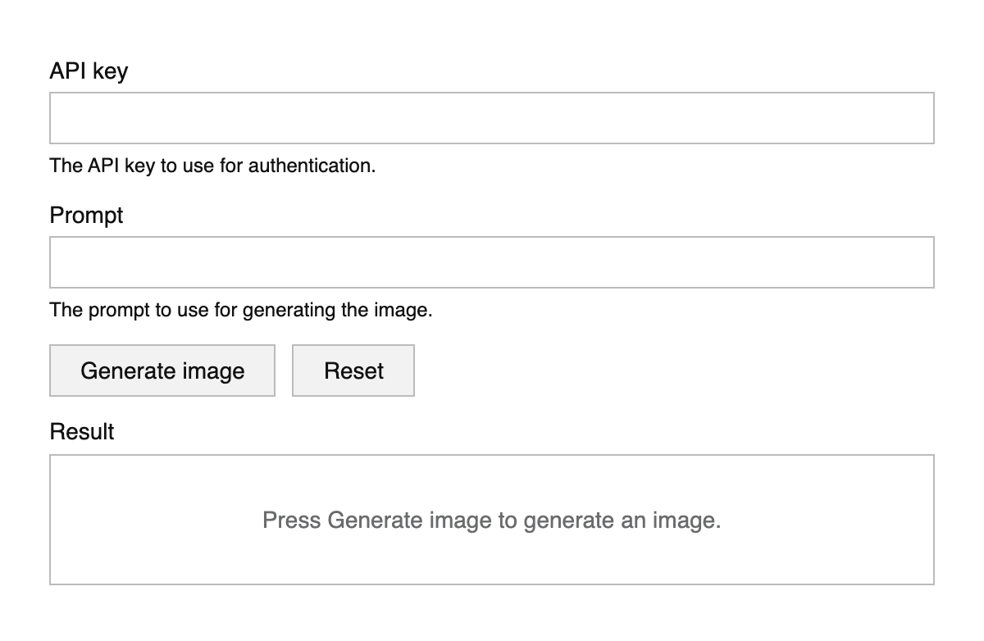Viewport: 984px width, 641px height.
Task: Click the "Result" section label
Action: 82,431
